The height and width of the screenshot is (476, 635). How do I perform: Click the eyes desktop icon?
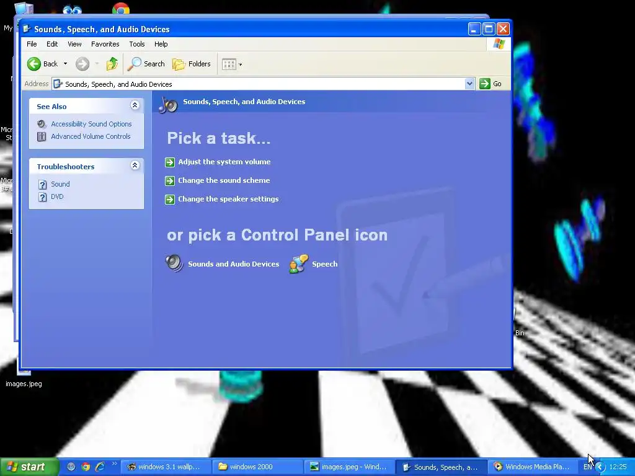(x=73, y=9)
